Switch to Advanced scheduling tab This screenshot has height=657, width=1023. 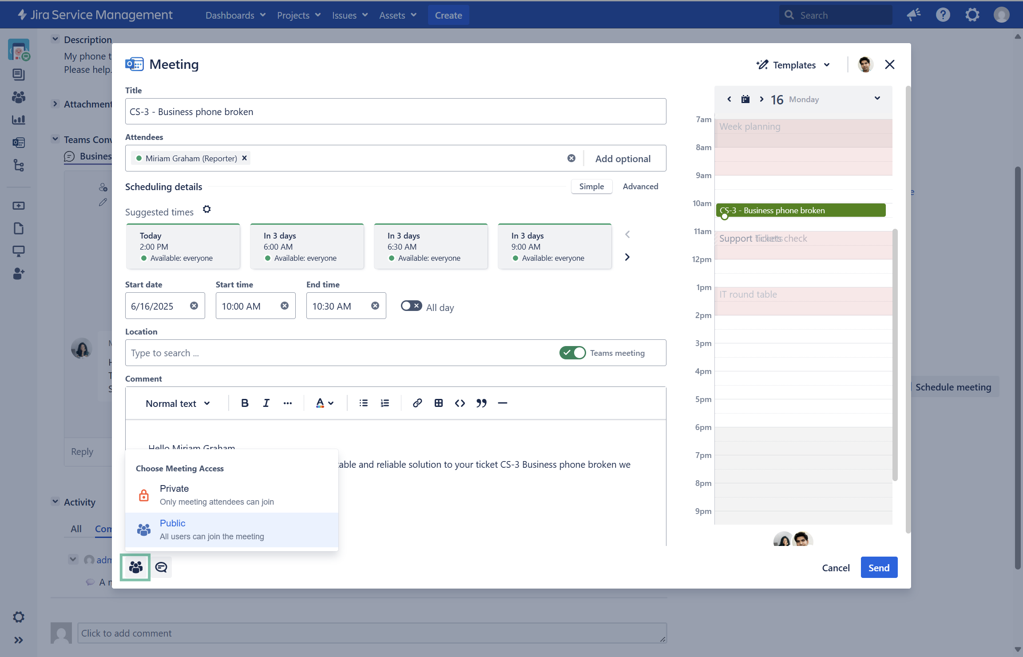[640, 187]
